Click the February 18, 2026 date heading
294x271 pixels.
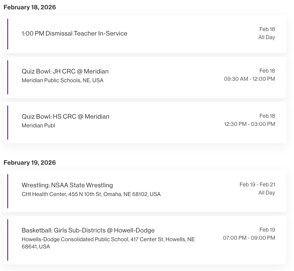click(x=30, y=7)
